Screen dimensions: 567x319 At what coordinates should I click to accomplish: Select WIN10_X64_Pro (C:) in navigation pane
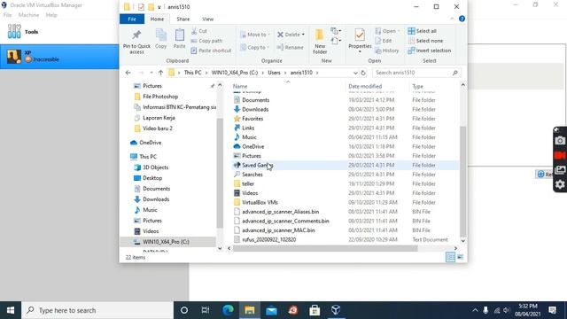pos(166,242)
